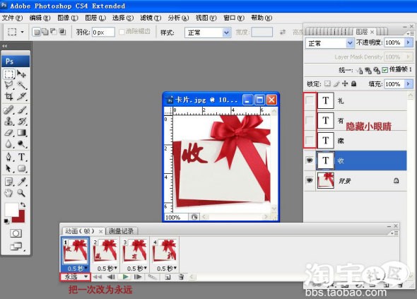Switch to the 测量记录 tab
The width and height of the screenshot is (417, 299).
tap(122, 231)
